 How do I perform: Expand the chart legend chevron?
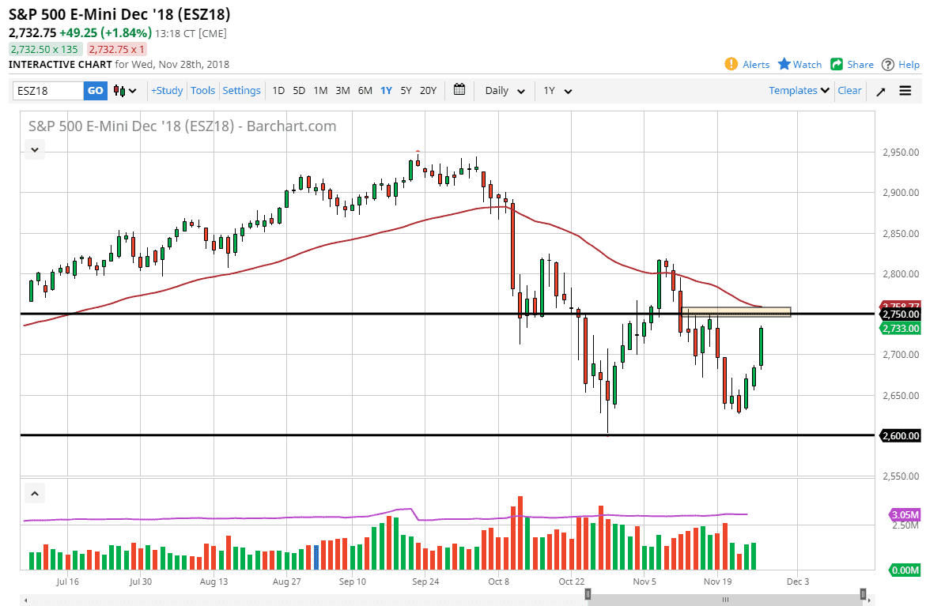pyautogui.click(x=34, y=149)
